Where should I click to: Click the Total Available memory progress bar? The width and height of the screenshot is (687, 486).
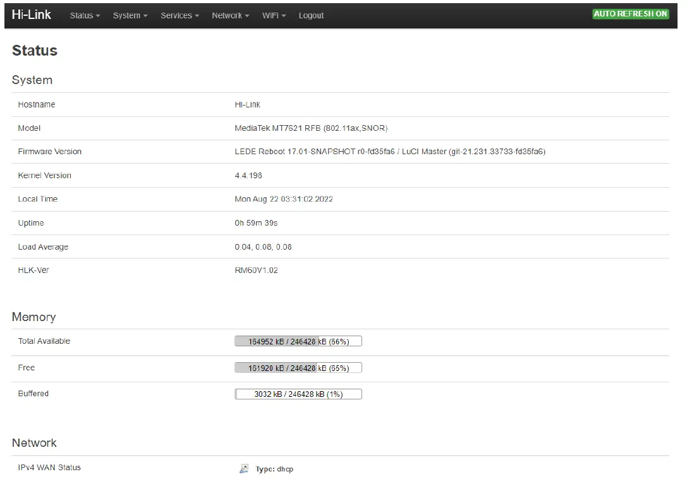pyautogui.click(x=298, y=341)
